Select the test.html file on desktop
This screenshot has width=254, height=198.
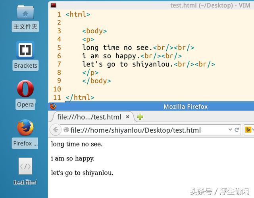[x=25, y=166]
